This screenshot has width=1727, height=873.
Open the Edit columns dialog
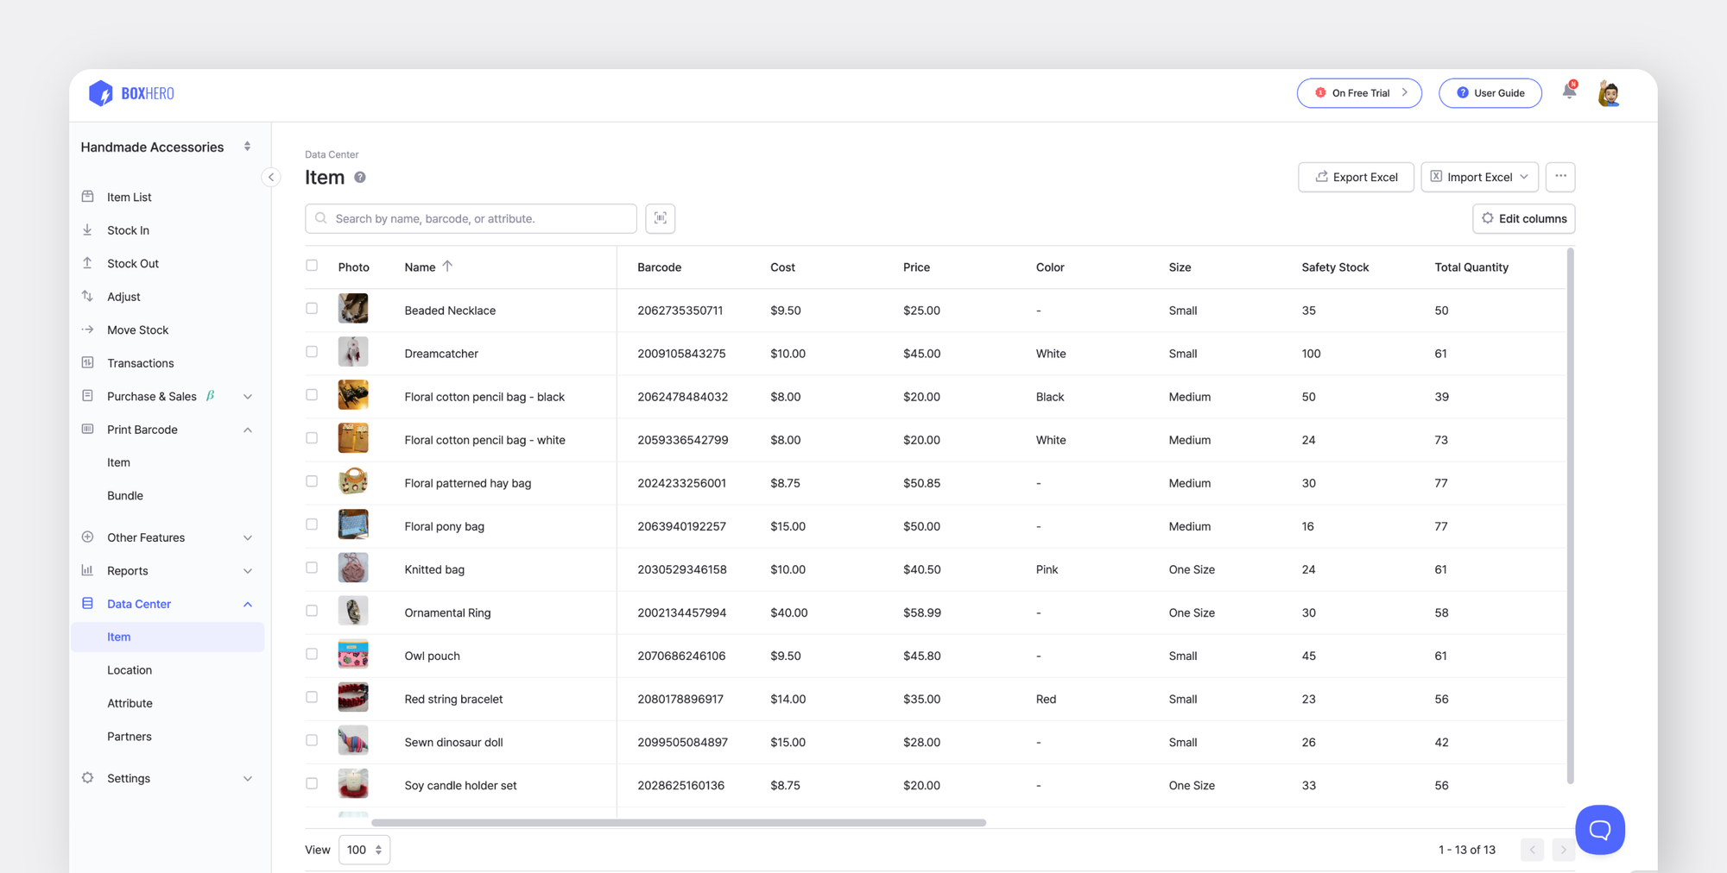pyautogui.click(x=1523, y=218)
